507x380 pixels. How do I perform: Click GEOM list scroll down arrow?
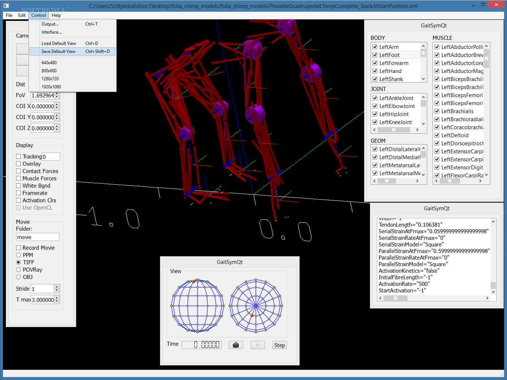[x=423, y=175]
